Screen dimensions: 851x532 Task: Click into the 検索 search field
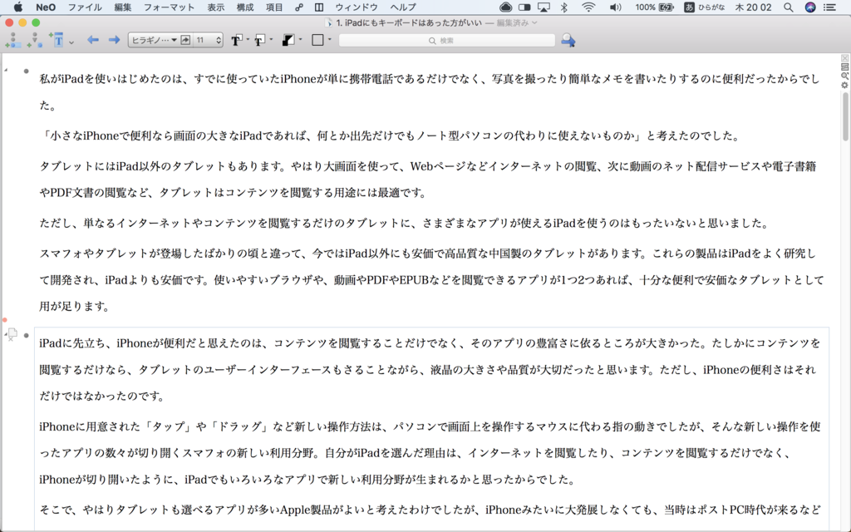click(446, 41)
